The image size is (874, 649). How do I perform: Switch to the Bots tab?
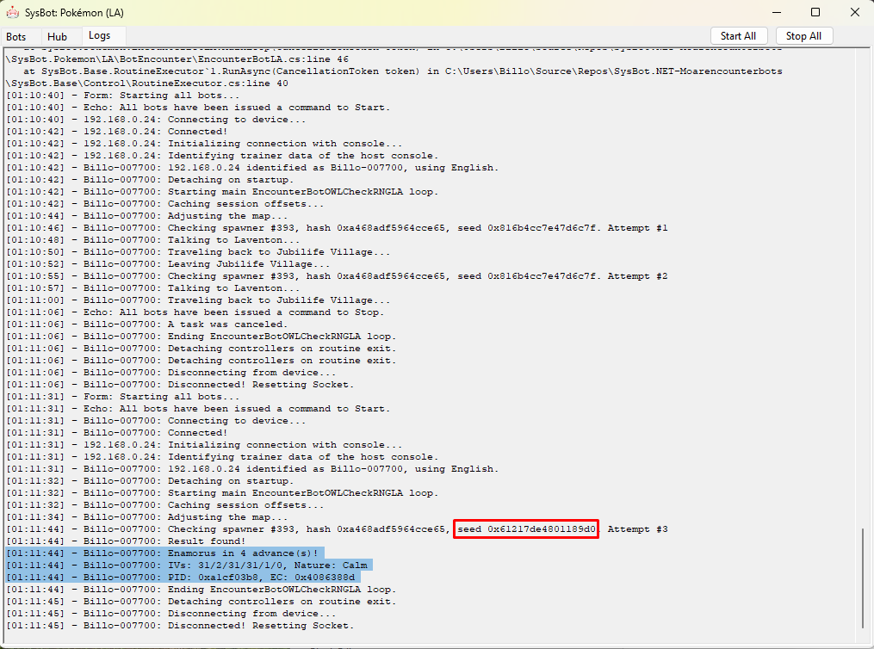click(x=16, y=36)
